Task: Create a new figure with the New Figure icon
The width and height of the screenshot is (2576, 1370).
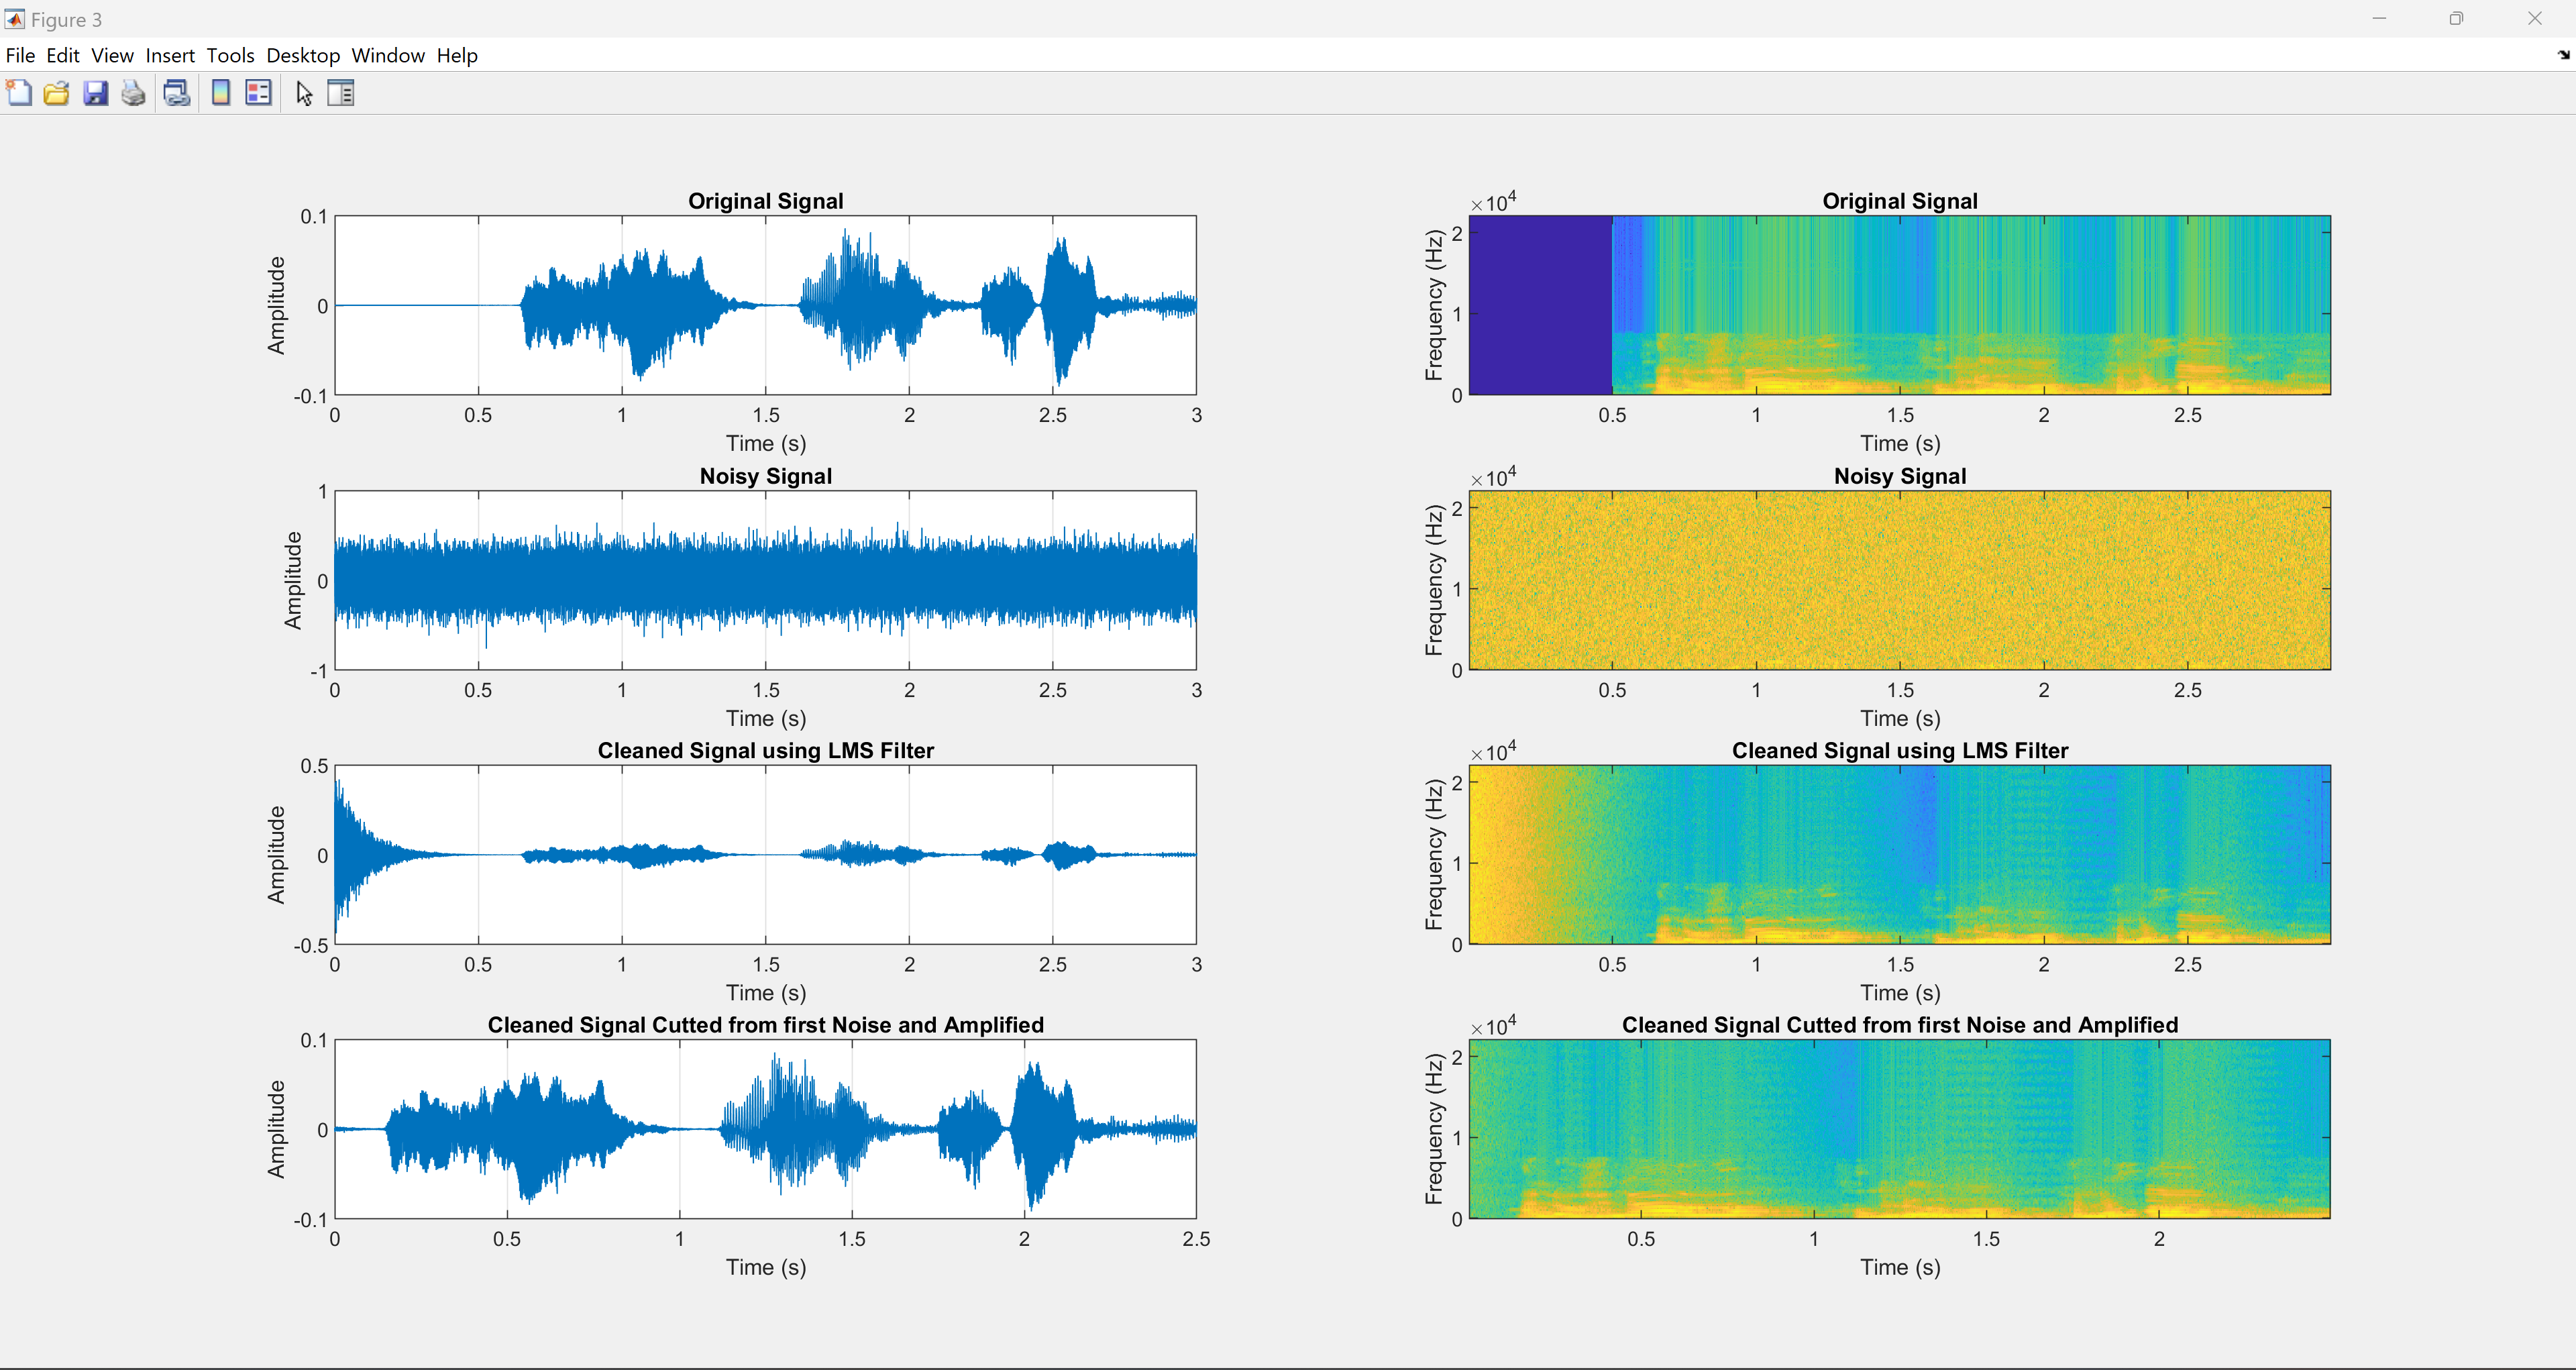Action: click(19, 93)
